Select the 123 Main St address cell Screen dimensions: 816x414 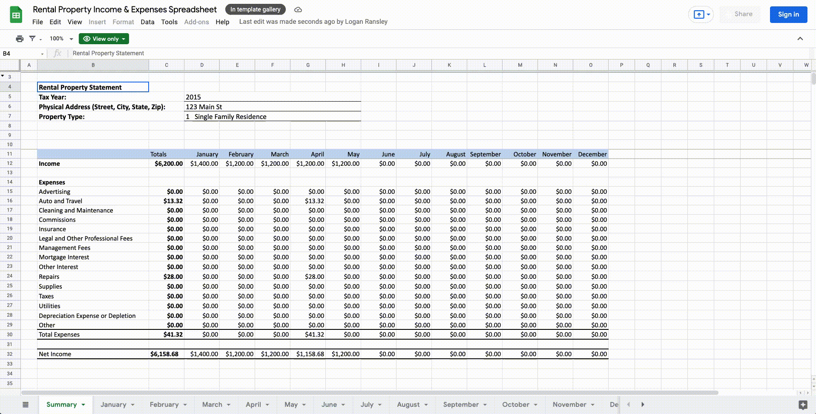coord(273,107)
